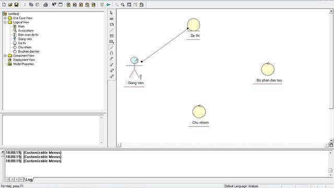Select the ABC Text Box tool
The height and width of the screenshot is (188, 334).
click(111, 19)
